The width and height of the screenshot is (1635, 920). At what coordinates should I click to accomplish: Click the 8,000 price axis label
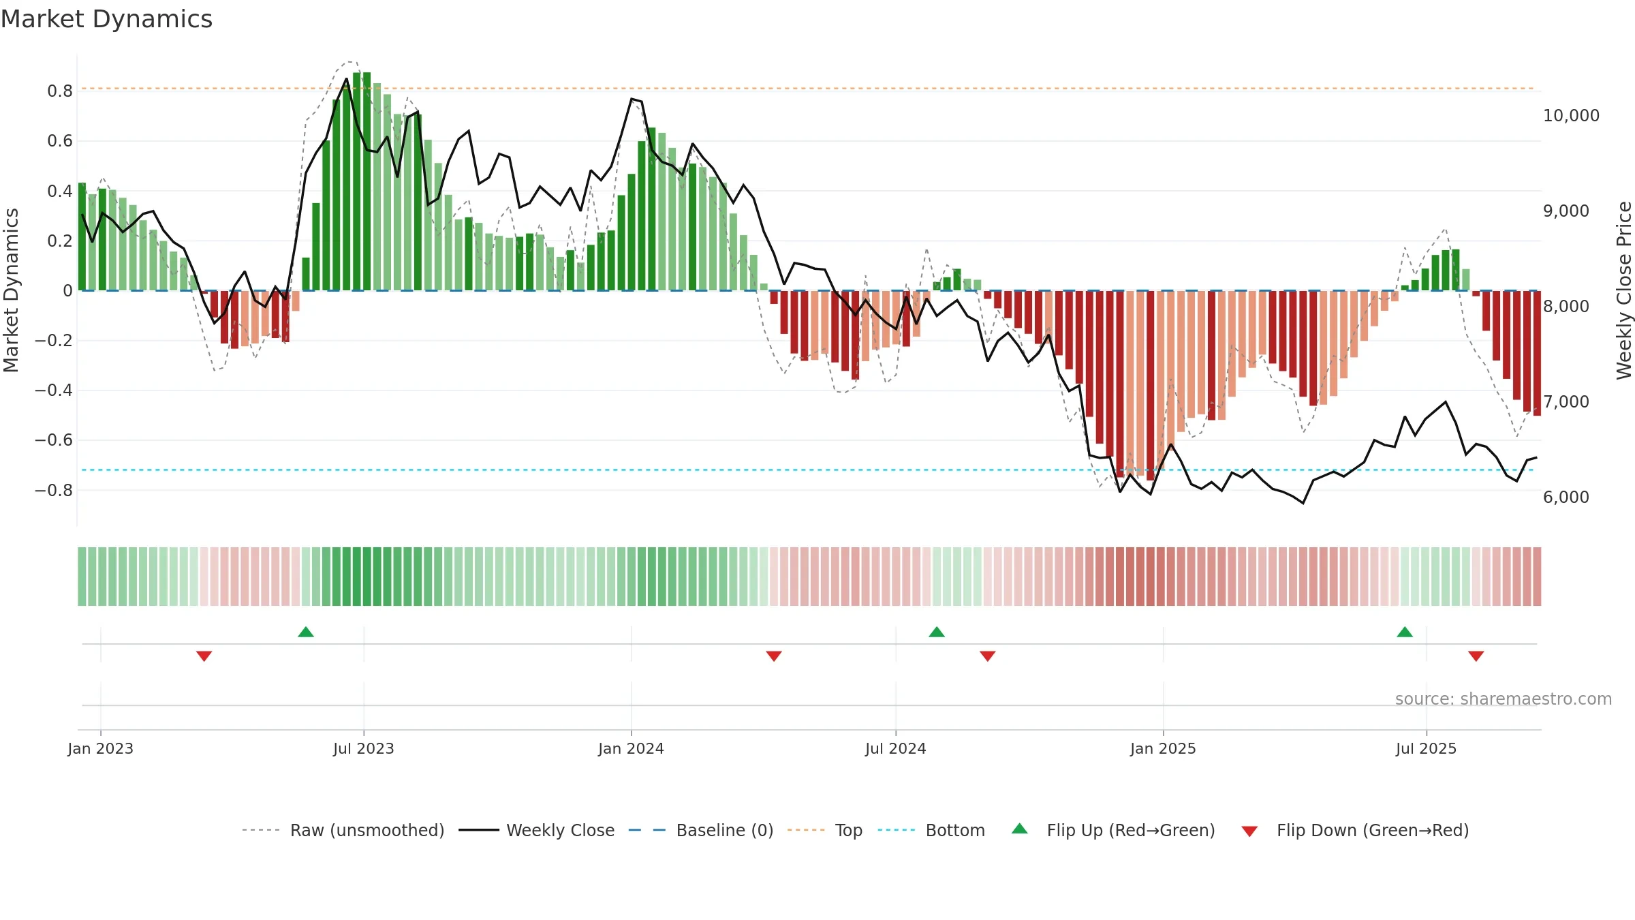point(1566,307)
